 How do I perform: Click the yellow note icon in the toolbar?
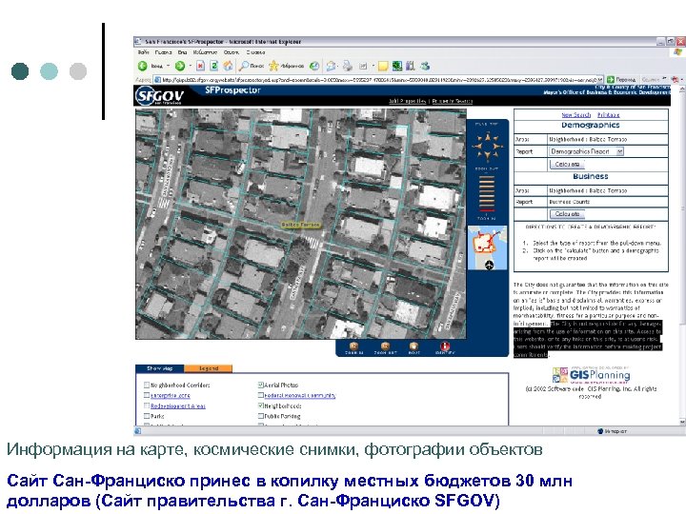tap(383, 66)
